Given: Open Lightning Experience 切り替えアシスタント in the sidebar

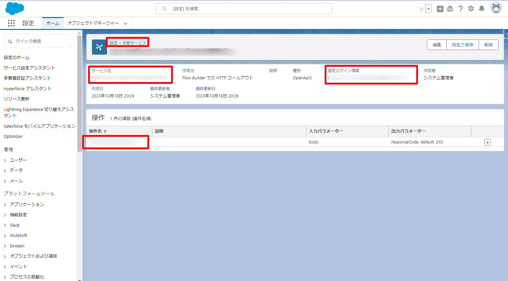Looking at the screenshot, I should (x=39, y=112).
